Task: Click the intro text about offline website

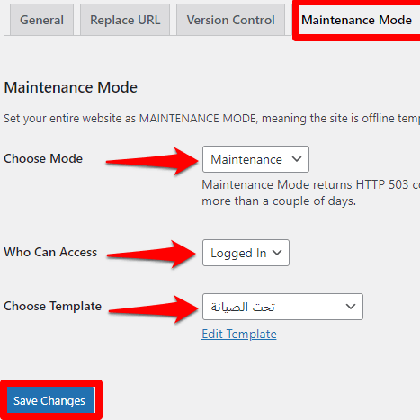Action: click(211, 119)
